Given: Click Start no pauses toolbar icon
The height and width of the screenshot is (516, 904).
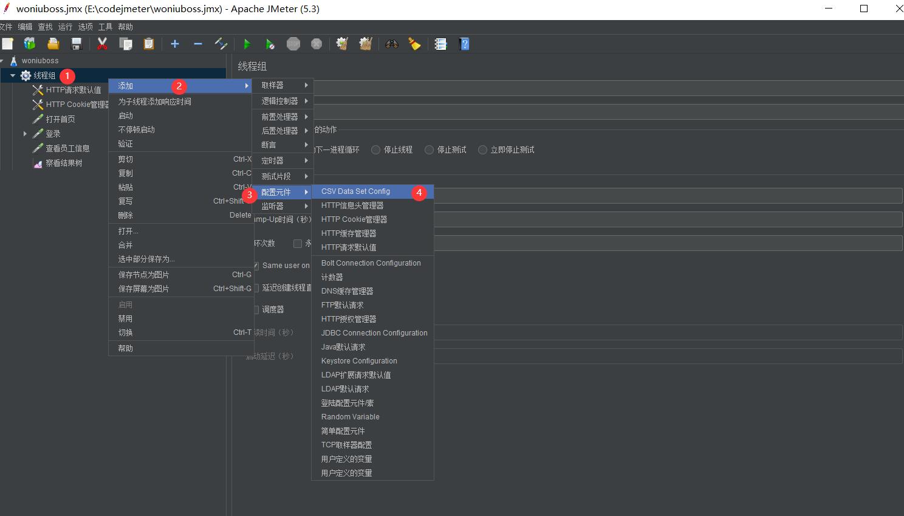Looking at the screenshot, I should click(x=270, y=44).
